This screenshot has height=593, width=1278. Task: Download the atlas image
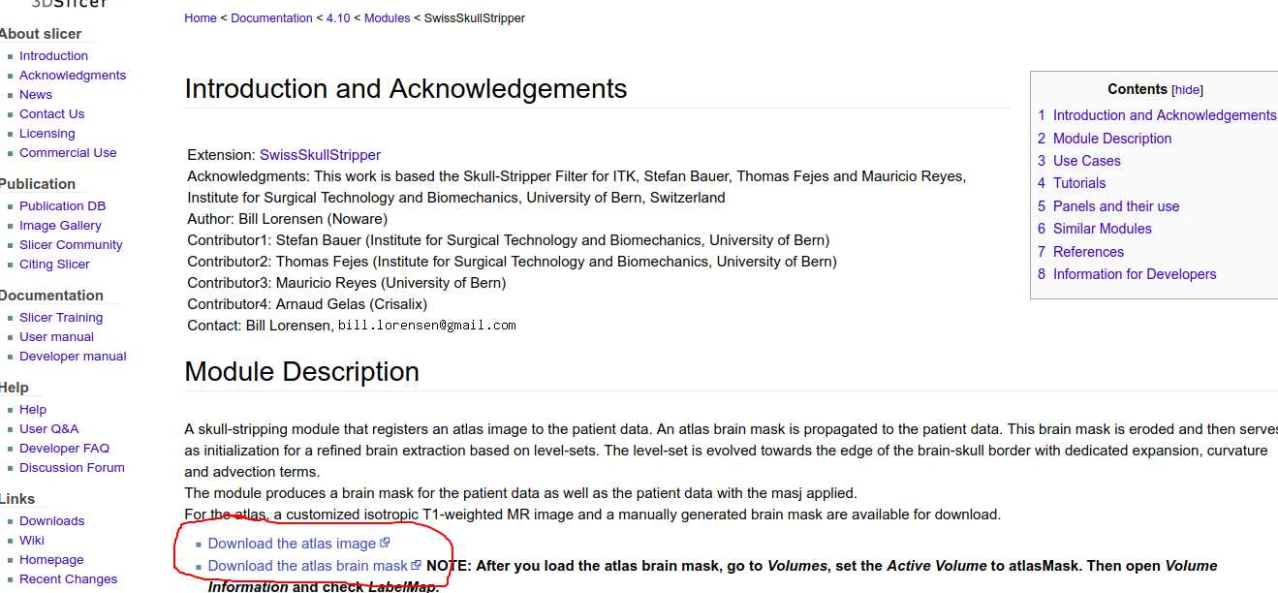click(292, 544)
